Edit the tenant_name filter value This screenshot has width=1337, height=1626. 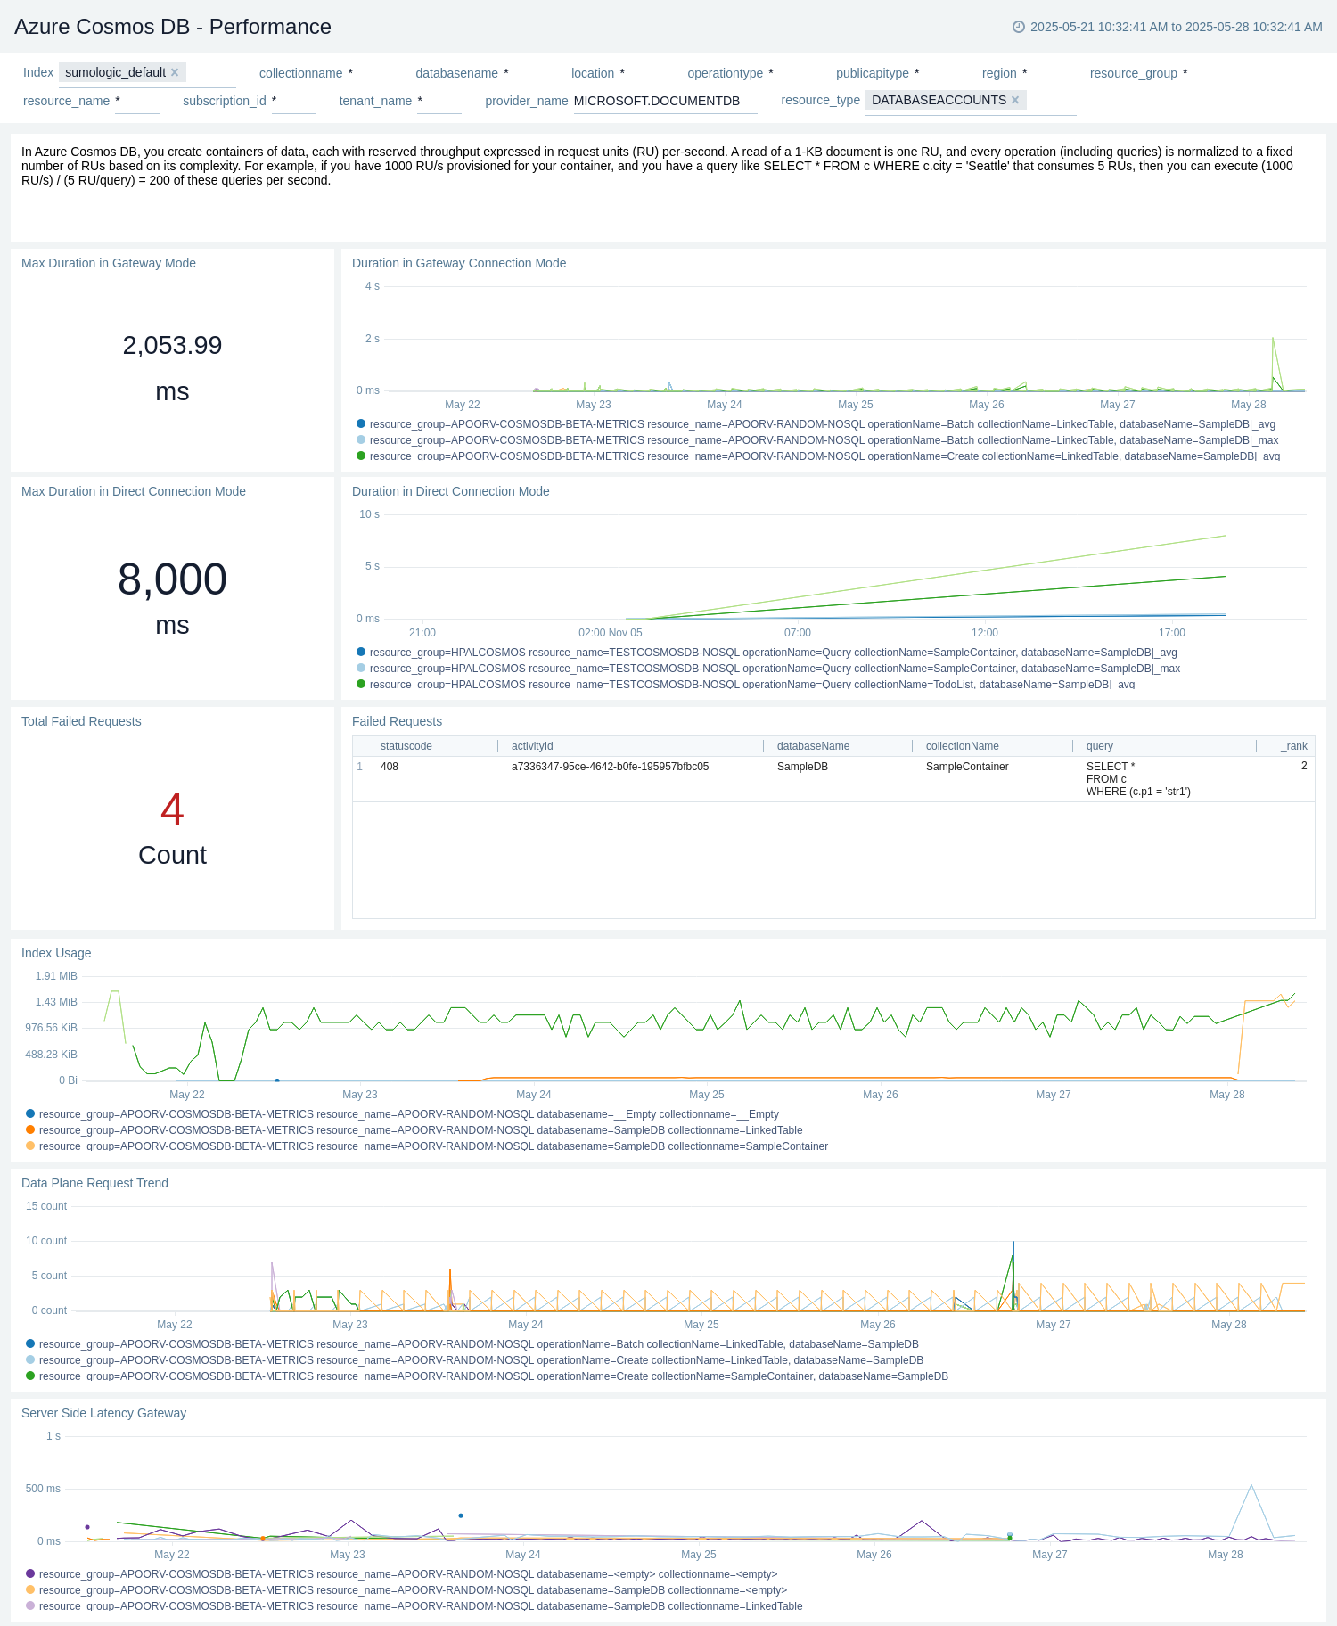[439, 101]
